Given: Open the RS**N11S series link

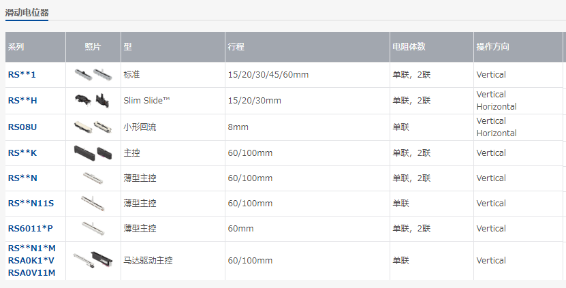Looking at the screenshot, I should 31,204.
